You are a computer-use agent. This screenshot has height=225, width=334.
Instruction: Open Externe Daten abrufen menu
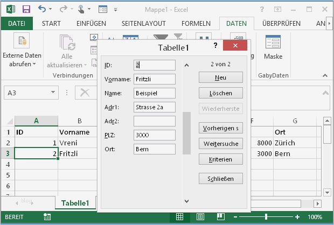[22, 50]
